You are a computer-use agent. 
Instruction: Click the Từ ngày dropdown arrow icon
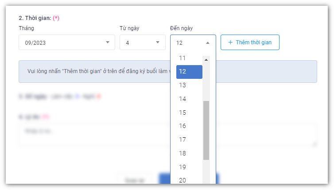tap(157, 43)
